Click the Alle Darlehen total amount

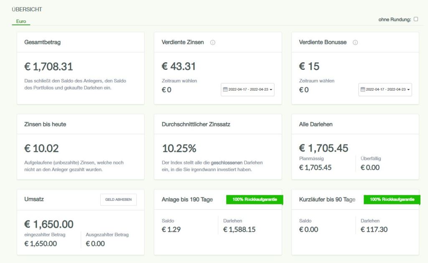324,148
